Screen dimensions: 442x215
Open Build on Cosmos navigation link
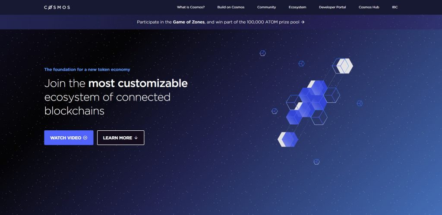point(231,7)
